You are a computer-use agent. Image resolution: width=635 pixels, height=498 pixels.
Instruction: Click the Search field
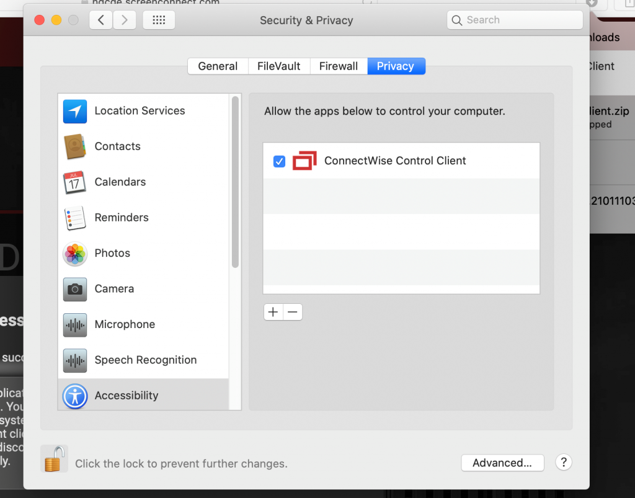tap(515, 20)
